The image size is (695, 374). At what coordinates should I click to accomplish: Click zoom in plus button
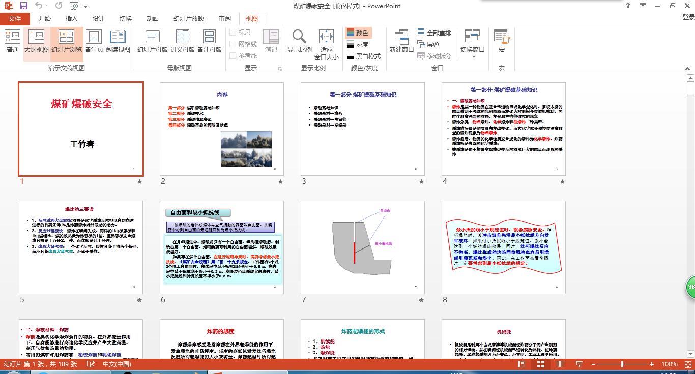pyautogui.click(x=652, y=364)
